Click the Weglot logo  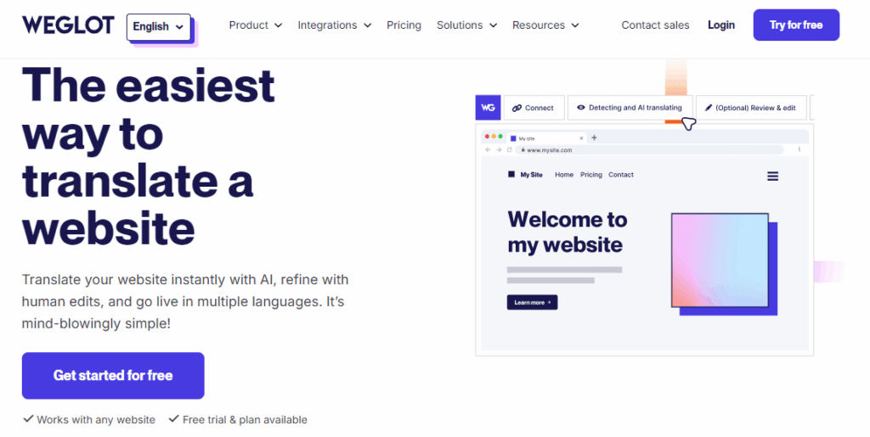pyautogui.click(x=68, y=25)
